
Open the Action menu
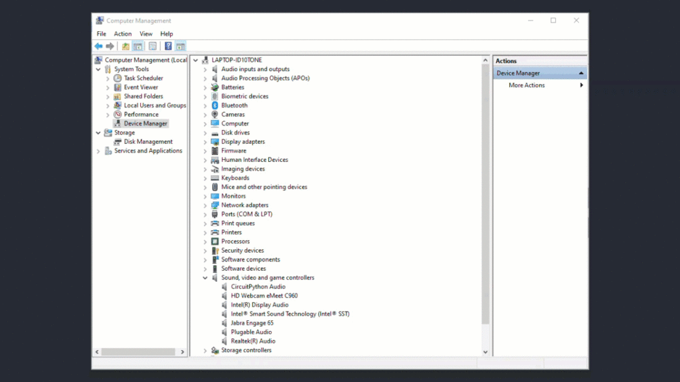coord(123,34)
